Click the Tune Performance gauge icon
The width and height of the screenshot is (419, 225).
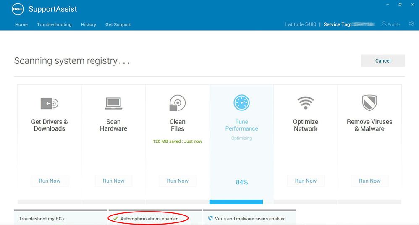(241, 102)
